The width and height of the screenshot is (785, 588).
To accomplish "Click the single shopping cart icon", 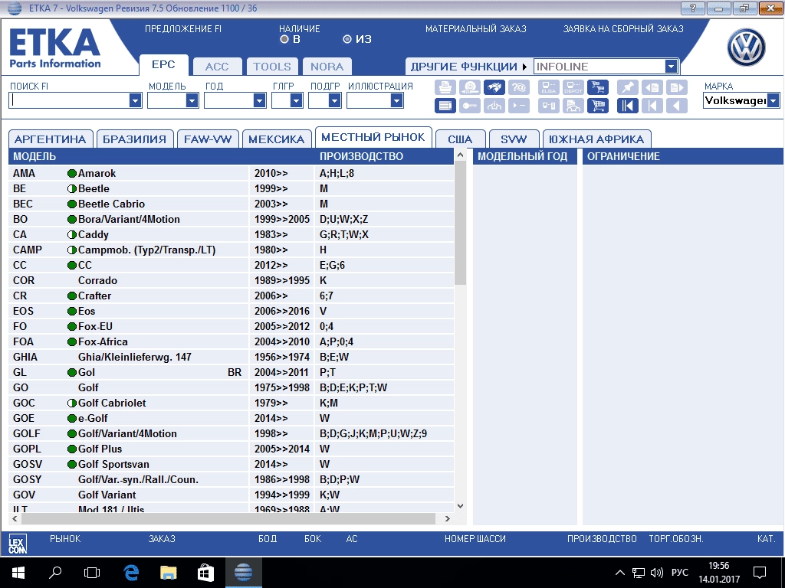I will (x=598, y=106).
